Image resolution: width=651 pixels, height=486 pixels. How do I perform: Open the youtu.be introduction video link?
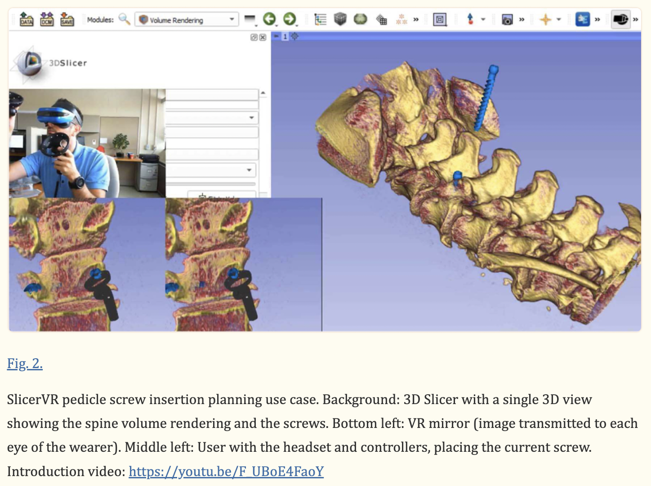click(x=226, y=471)
